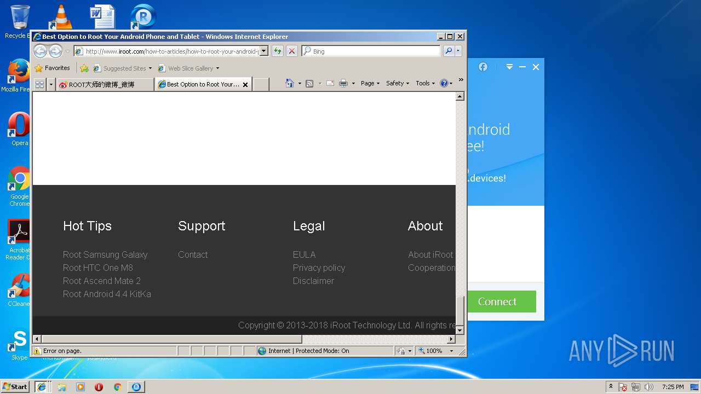This screenshot has width=701, height=394.
Task: Click the Help question mark icon
Action: 444,83
